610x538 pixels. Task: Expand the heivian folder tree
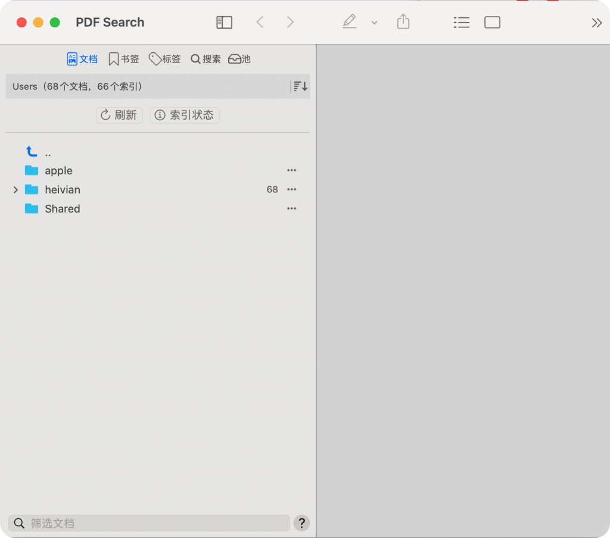(15, 189)
